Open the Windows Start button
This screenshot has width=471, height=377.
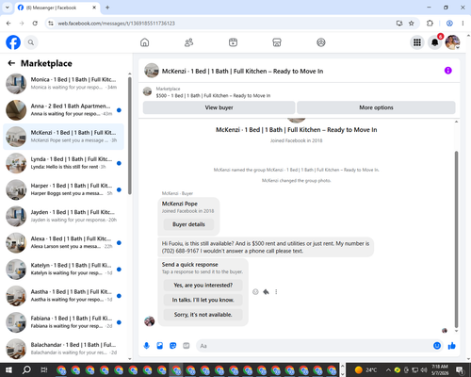click(8, 369)
